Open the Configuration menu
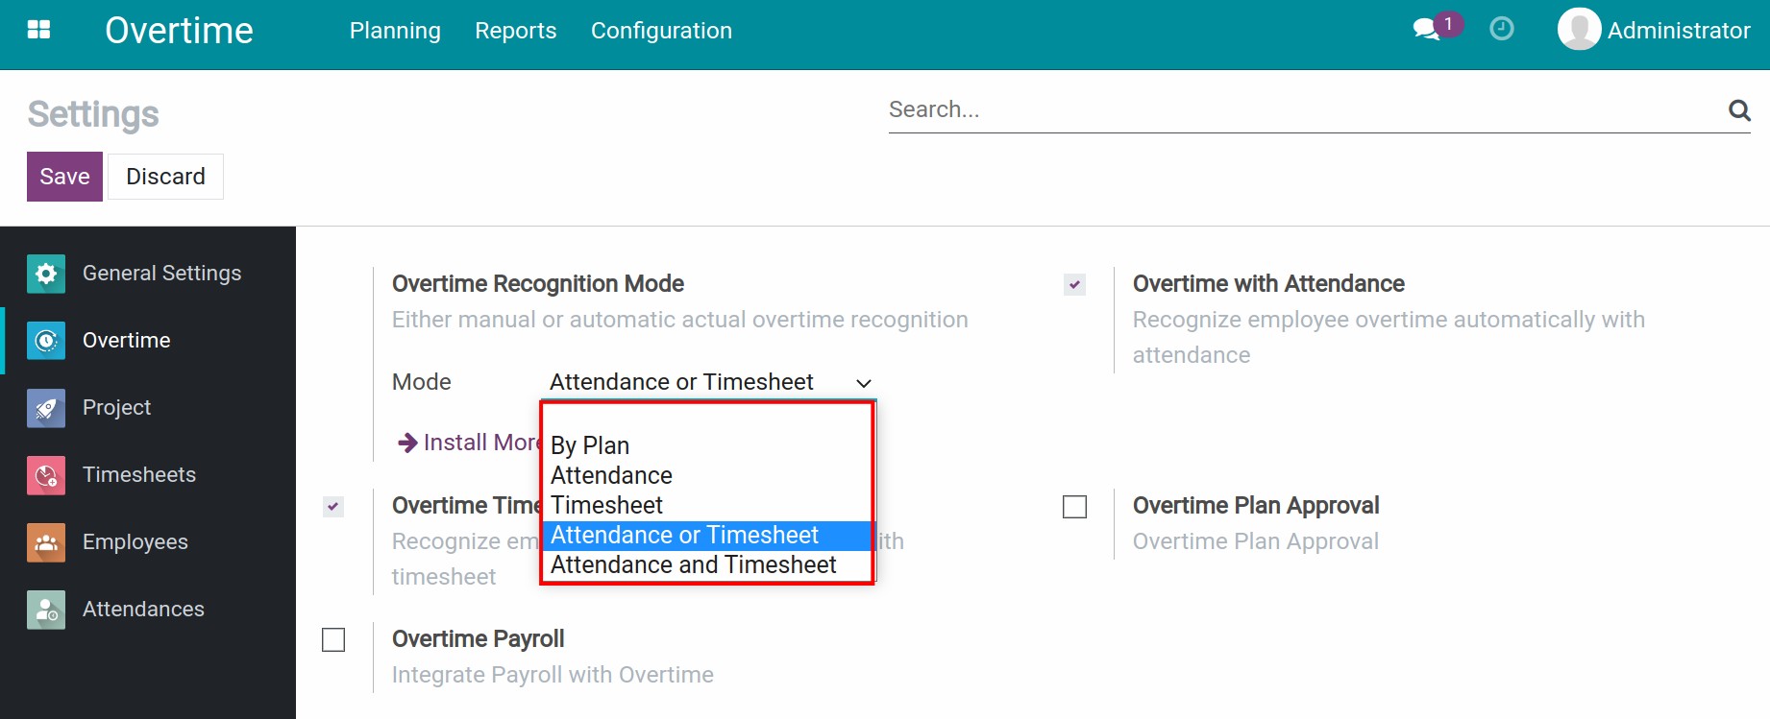 661,30
